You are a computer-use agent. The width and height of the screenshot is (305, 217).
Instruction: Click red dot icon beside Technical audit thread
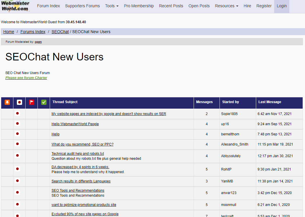pos(17,155)
